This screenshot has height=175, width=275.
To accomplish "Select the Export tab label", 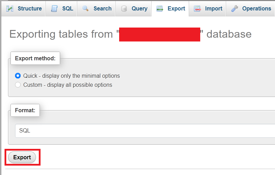I will coord(176,8).
